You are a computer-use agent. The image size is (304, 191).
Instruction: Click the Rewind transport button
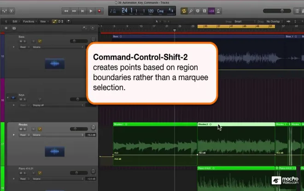click(x=66, y=11)
